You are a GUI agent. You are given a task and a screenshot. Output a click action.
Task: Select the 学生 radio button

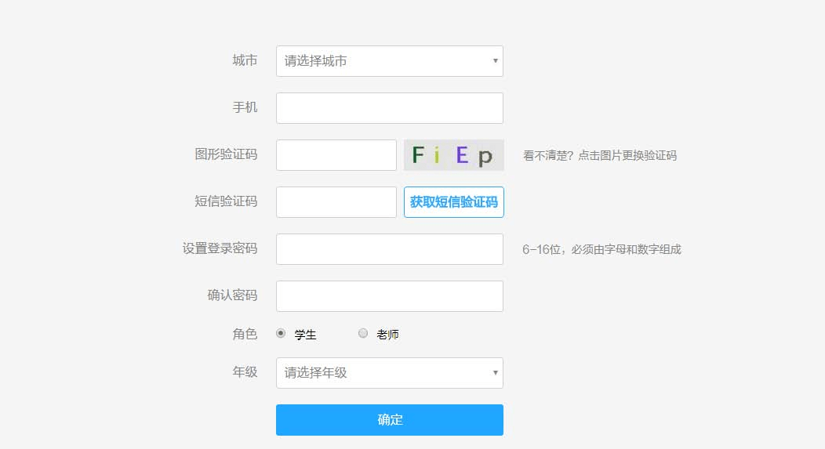click(281, 333)
